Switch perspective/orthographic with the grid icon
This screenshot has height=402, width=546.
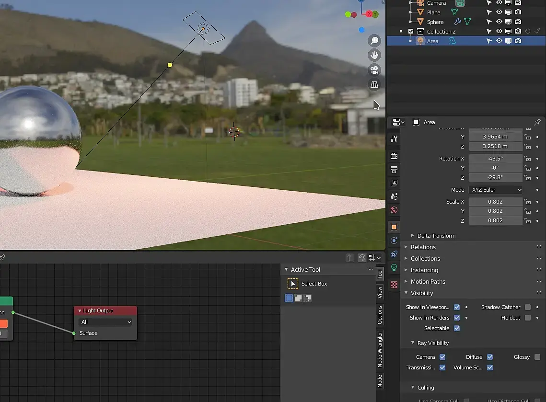click(x=374, y=85)
